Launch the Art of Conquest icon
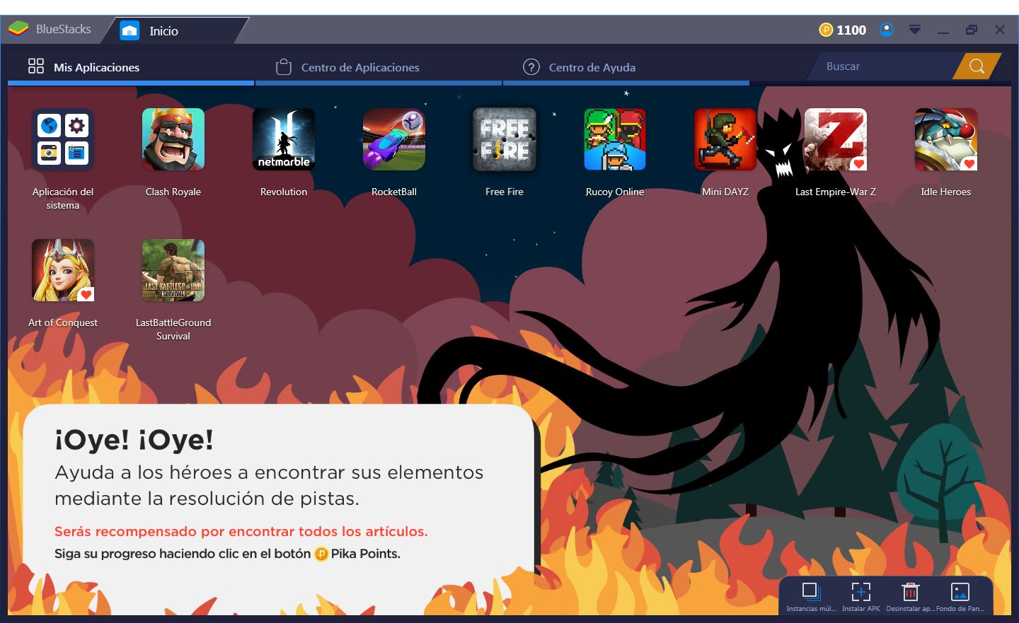The height and width of the screenshot is (623, 1019). [63, 270]
